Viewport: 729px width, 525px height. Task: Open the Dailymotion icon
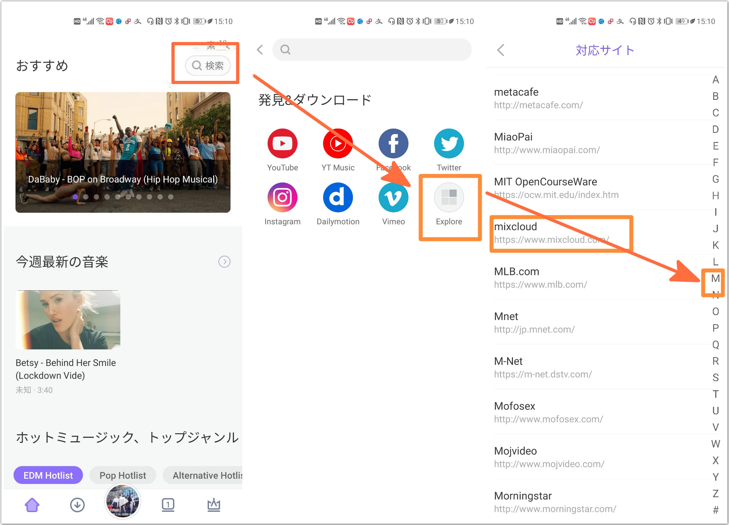[338, 197]
